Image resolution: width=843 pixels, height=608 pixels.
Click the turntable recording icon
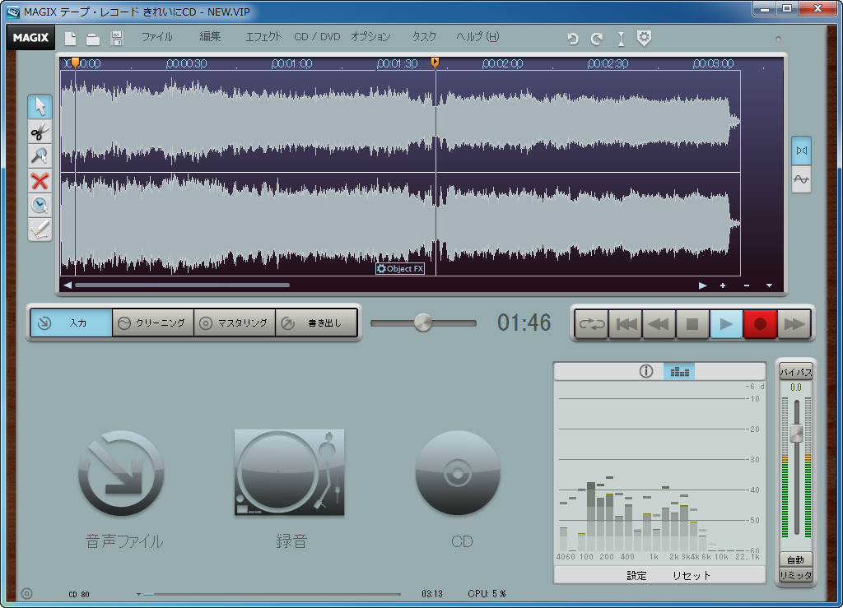pyautogui.click(x=289, y=472)
